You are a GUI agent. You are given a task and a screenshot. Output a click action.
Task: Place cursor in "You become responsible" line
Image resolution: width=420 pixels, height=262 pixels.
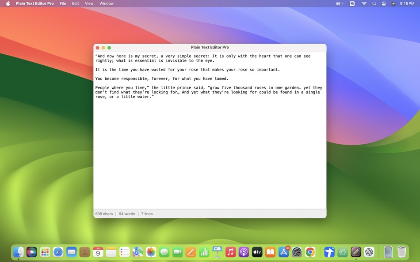click(x=162, y=79)
